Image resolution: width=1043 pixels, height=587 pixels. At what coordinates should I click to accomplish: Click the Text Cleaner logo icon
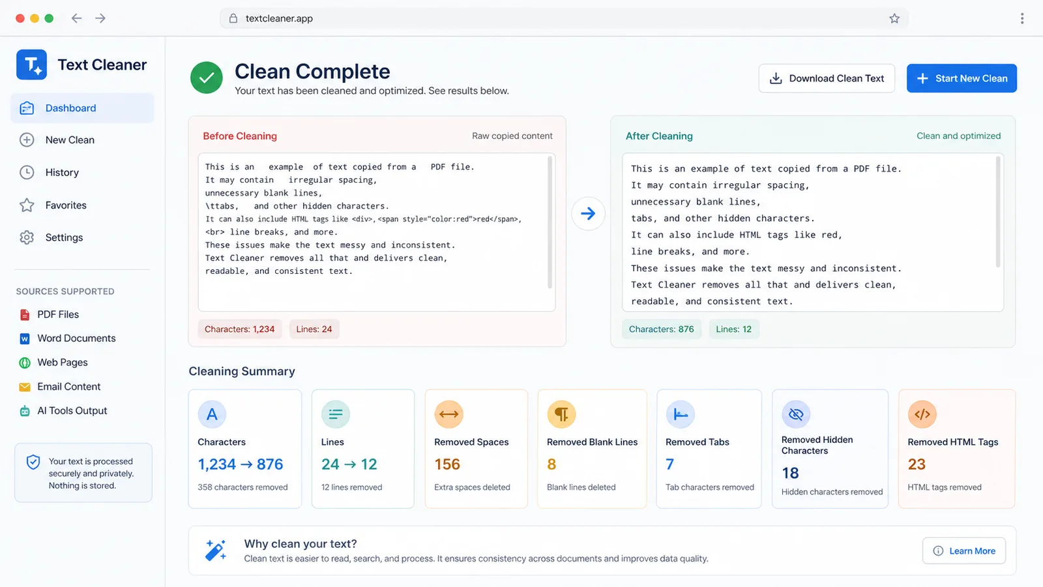point(31,65)
